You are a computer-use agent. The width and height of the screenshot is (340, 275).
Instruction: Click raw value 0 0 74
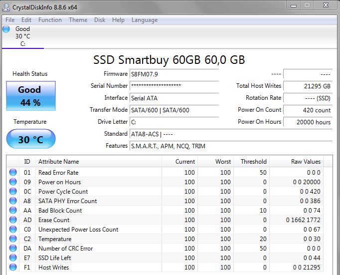tap(312, 211)
